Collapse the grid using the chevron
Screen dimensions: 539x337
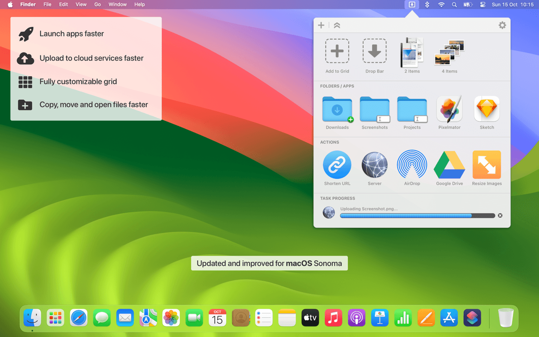tap(337, 25)
